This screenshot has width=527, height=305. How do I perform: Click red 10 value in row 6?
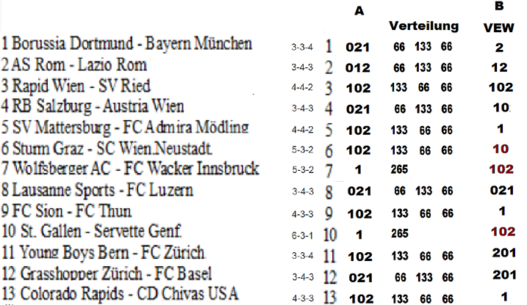pyautogui.click(x=501, y=149)
